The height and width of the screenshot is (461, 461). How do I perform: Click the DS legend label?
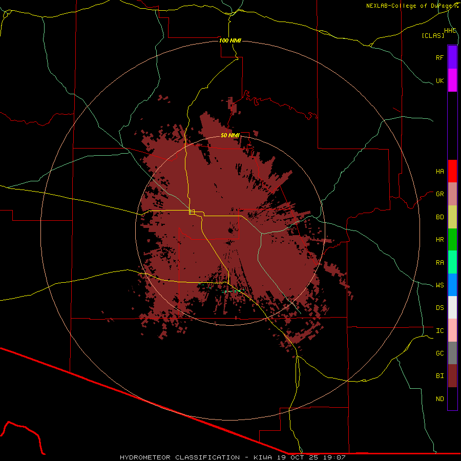tap(439, 308)
